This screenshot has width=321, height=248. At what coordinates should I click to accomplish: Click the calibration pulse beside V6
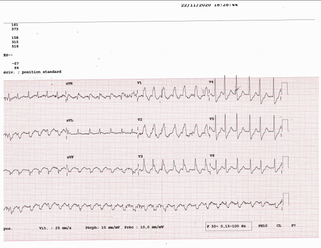click(285, 162)
